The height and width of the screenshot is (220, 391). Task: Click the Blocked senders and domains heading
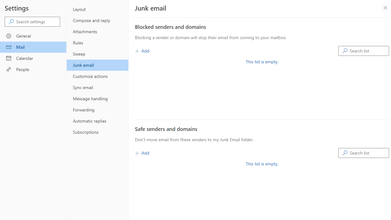point(171,27)
